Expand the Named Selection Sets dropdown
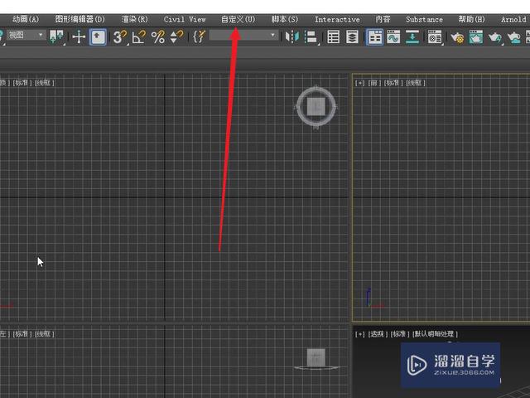Screen dimensions: 530x398 243,35
